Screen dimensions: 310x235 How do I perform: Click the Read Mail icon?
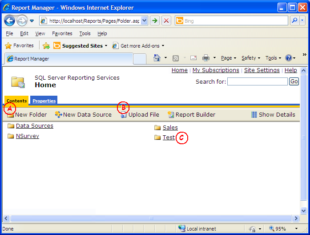tap(193, 58)
